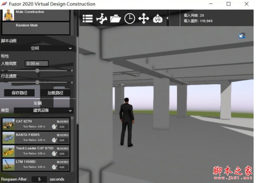Adjust the 行走速度 slider handle
The image size is (256, 183).
(38, 82)
